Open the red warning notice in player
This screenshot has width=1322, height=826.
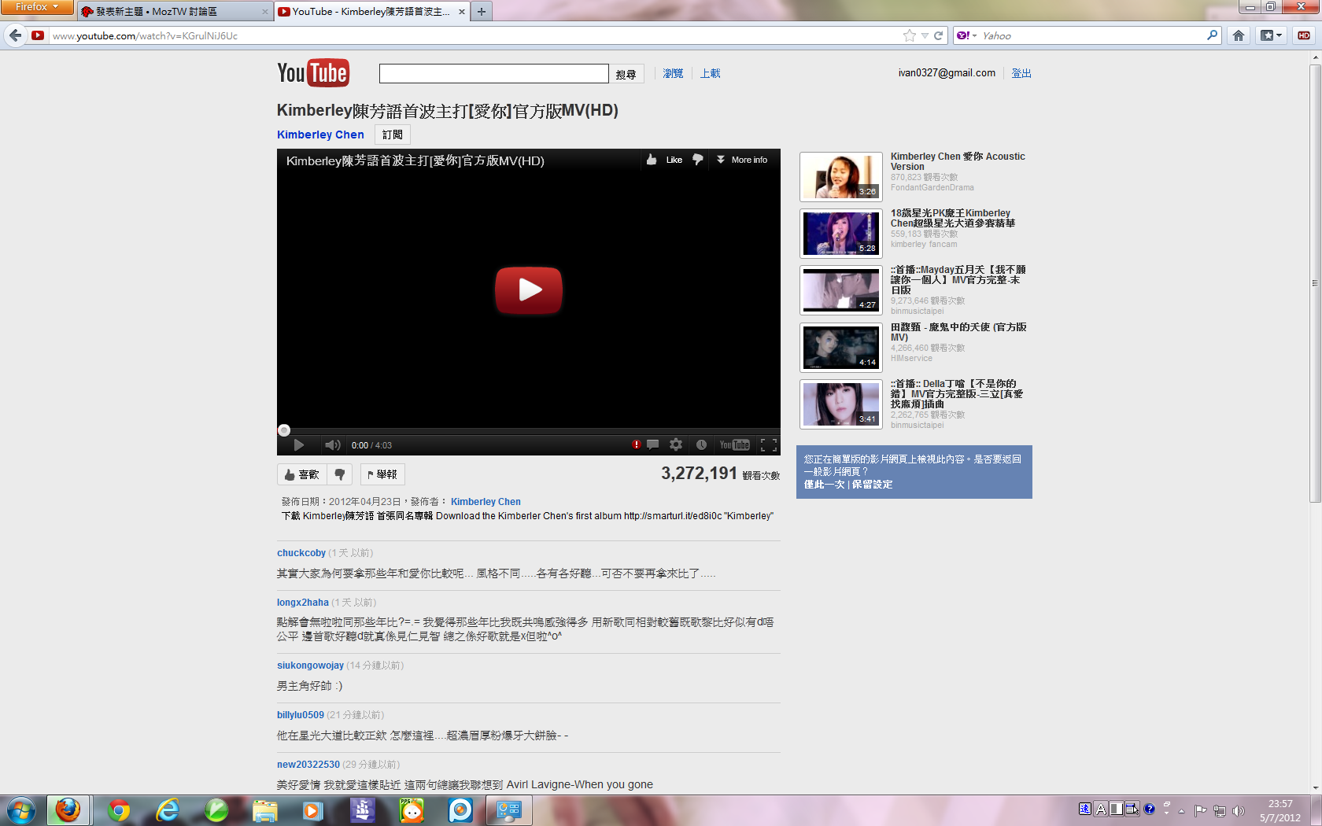coord(636,445)
